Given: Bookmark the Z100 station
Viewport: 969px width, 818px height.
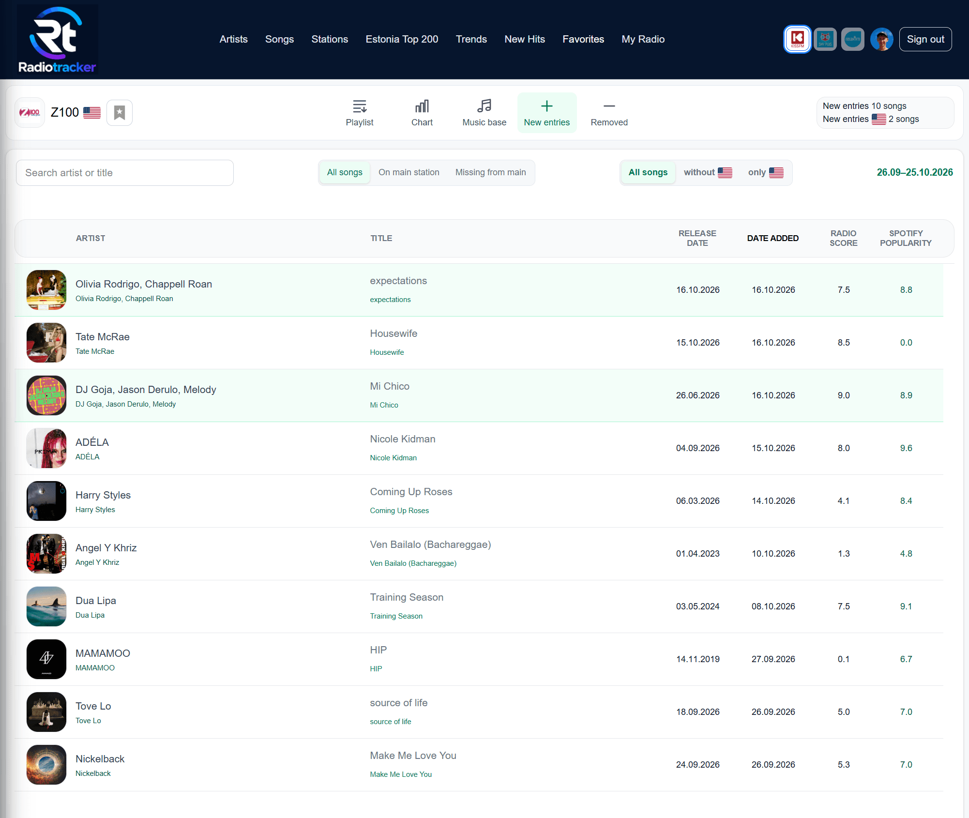Looking at the screenshot, I should (120, 112).
